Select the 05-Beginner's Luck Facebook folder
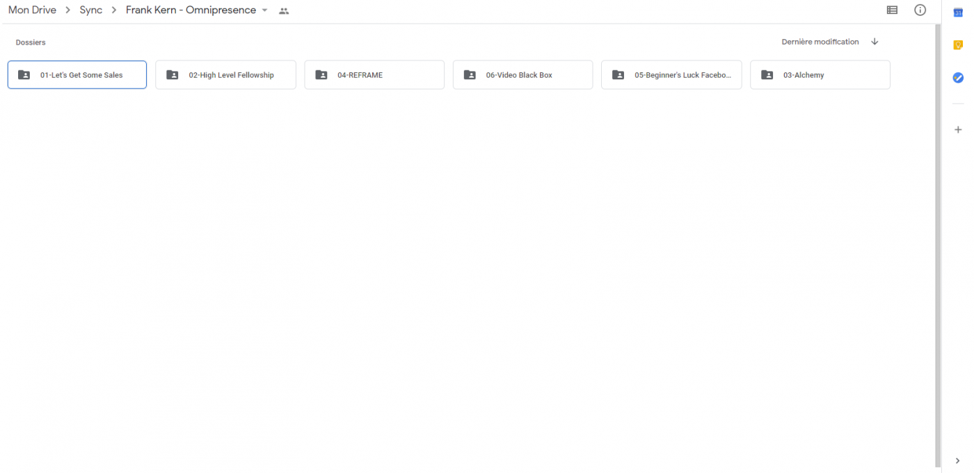974x473 pixels. 671,75
